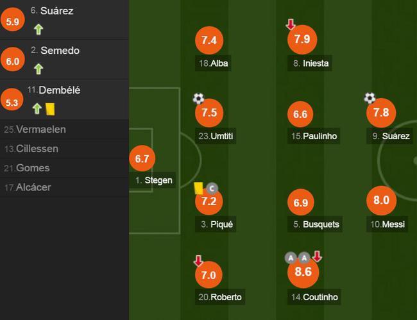This screenshot has width=417, height=320.
Task: Open the 5. Busquets player label
Action: coord(315,224)
